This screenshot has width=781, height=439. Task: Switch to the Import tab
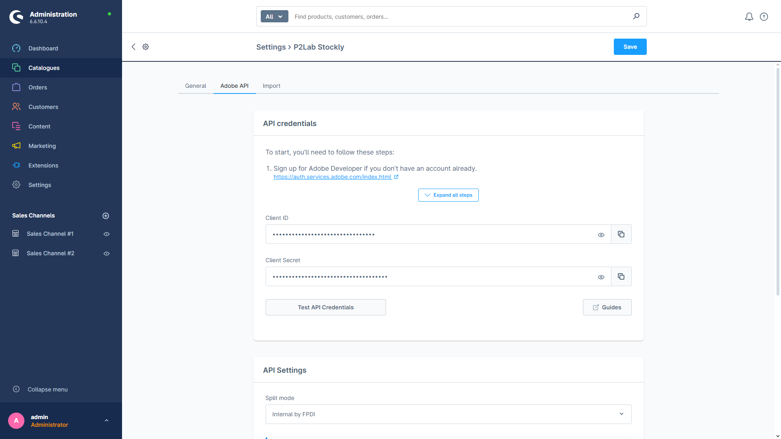tap(271, 86)
